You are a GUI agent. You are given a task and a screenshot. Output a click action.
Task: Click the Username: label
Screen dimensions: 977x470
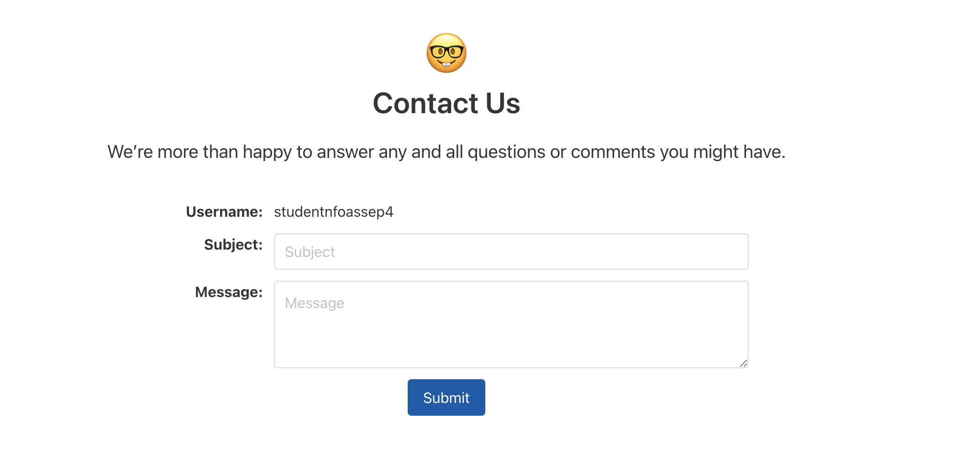224,212
